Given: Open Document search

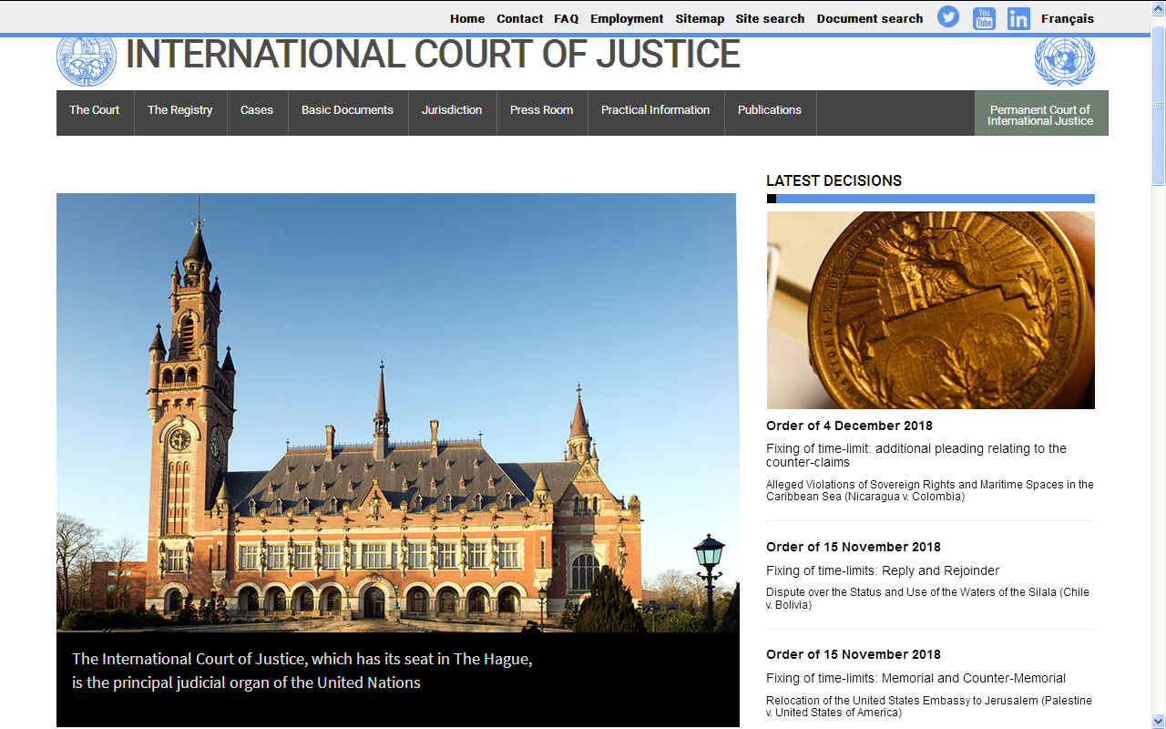Looking at the screenshot, I should click(869, 18).
